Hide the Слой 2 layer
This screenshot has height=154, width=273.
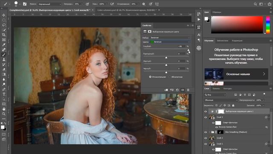point(206,138)
